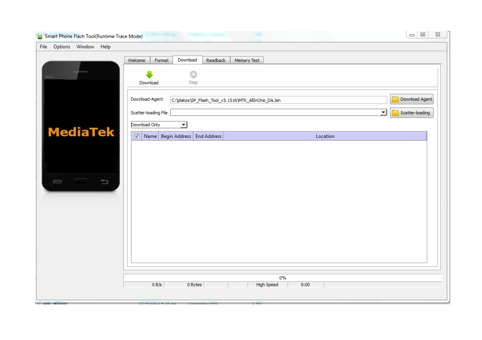This screenshot has width=482, height=340.
Task: Open the Download Only mode dropdown
Action: pyautogui.click(x=183, y=125)
